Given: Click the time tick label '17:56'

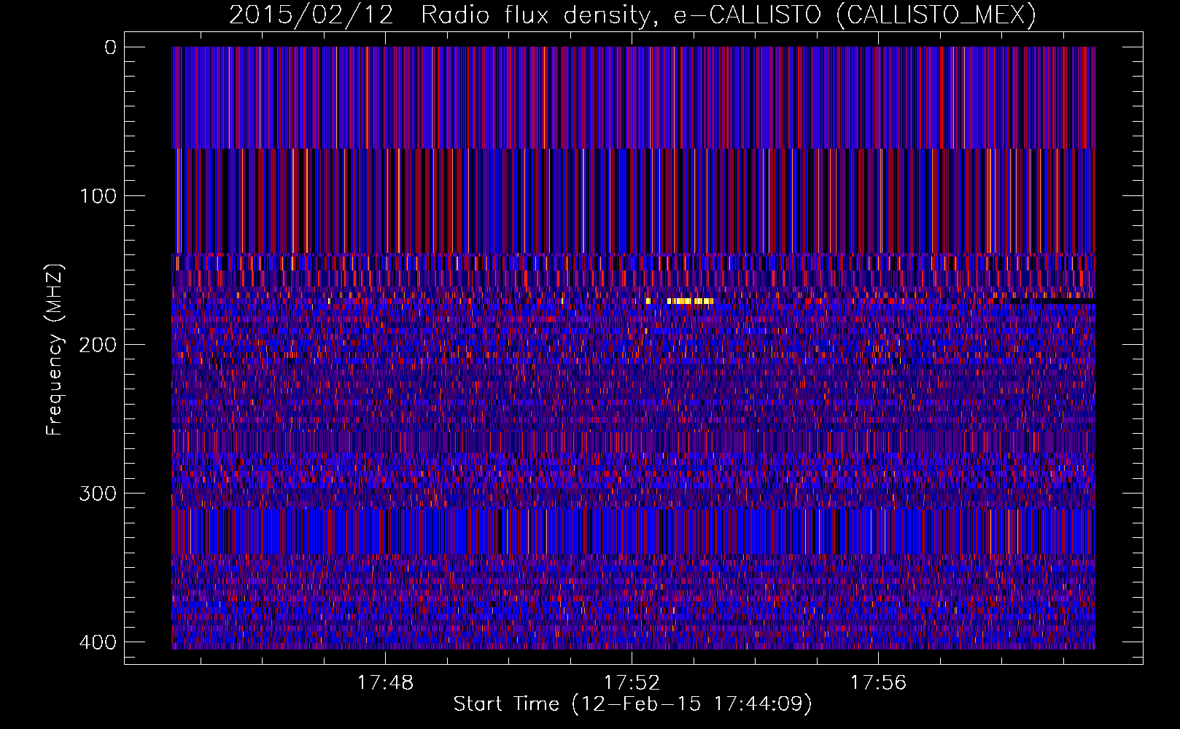Looking at the screenshot, I should (878, 682).
